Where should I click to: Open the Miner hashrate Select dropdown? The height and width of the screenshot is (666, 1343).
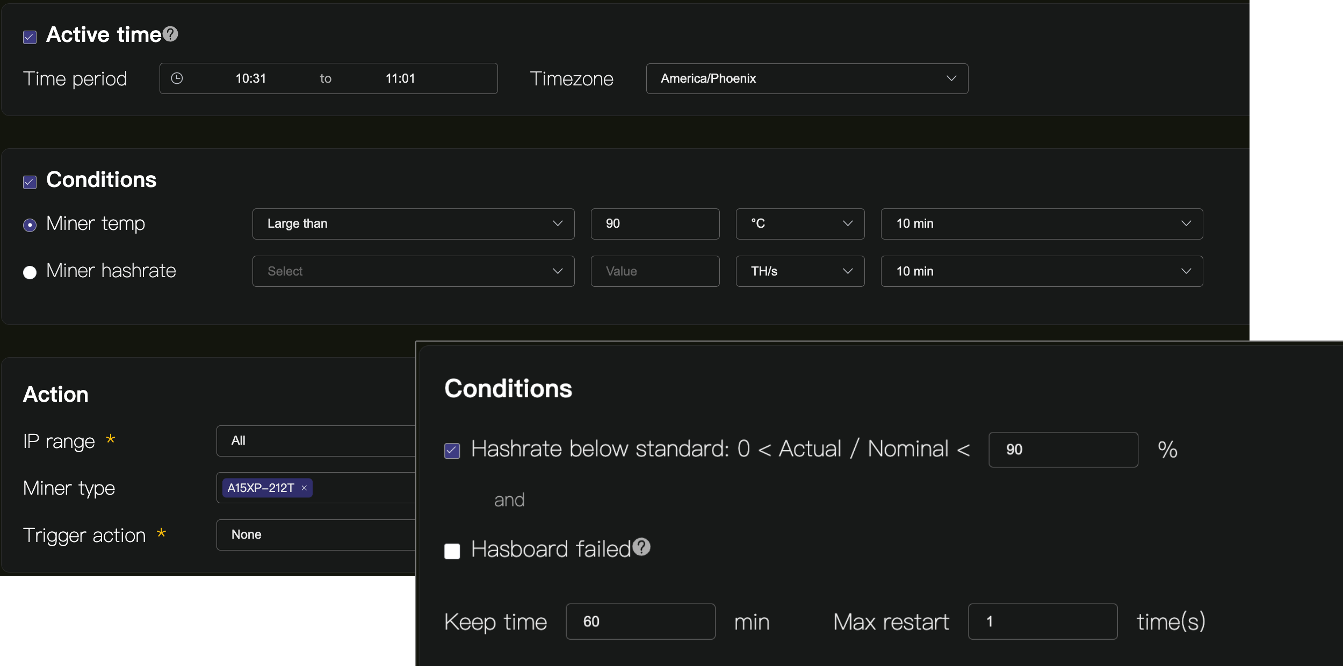pos(413,271)
